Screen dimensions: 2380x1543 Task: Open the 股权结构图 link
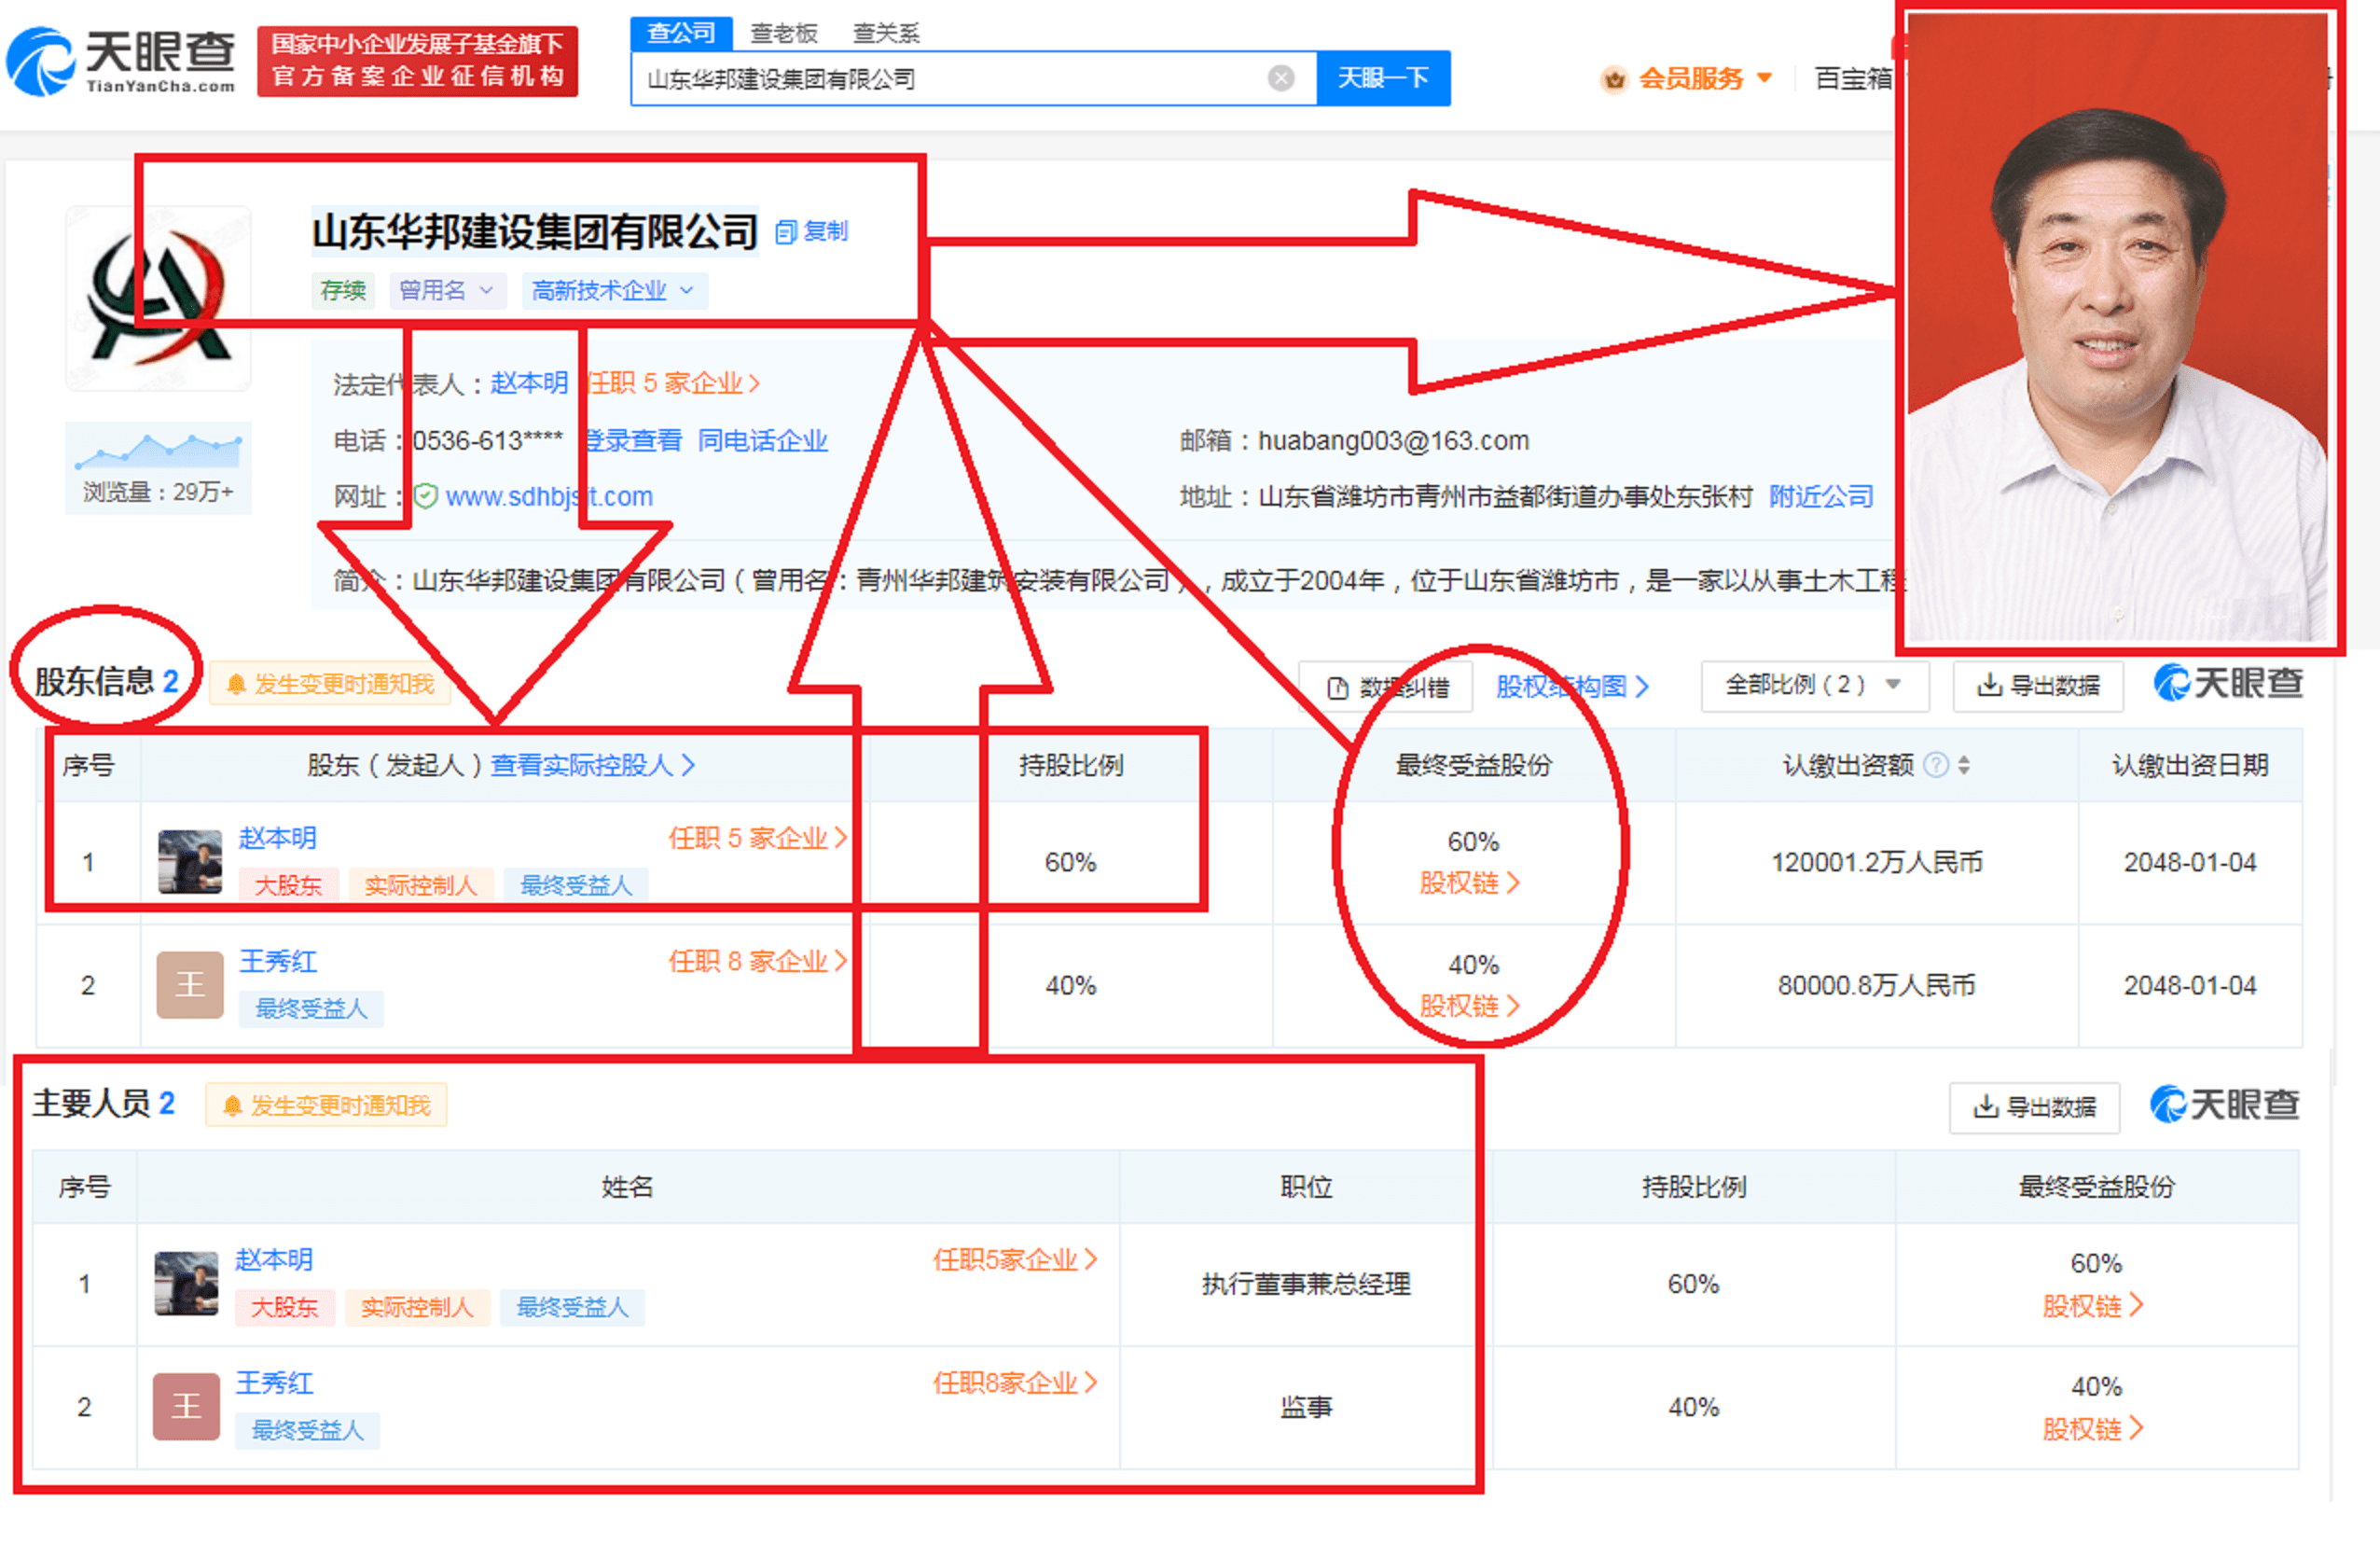click(x=1571, y=686)
